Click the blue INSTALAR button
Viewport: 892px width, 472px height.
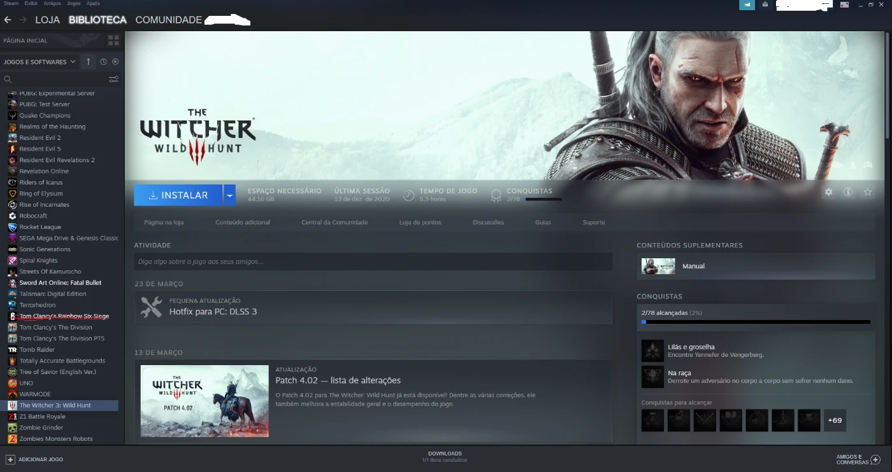point(178,195)
